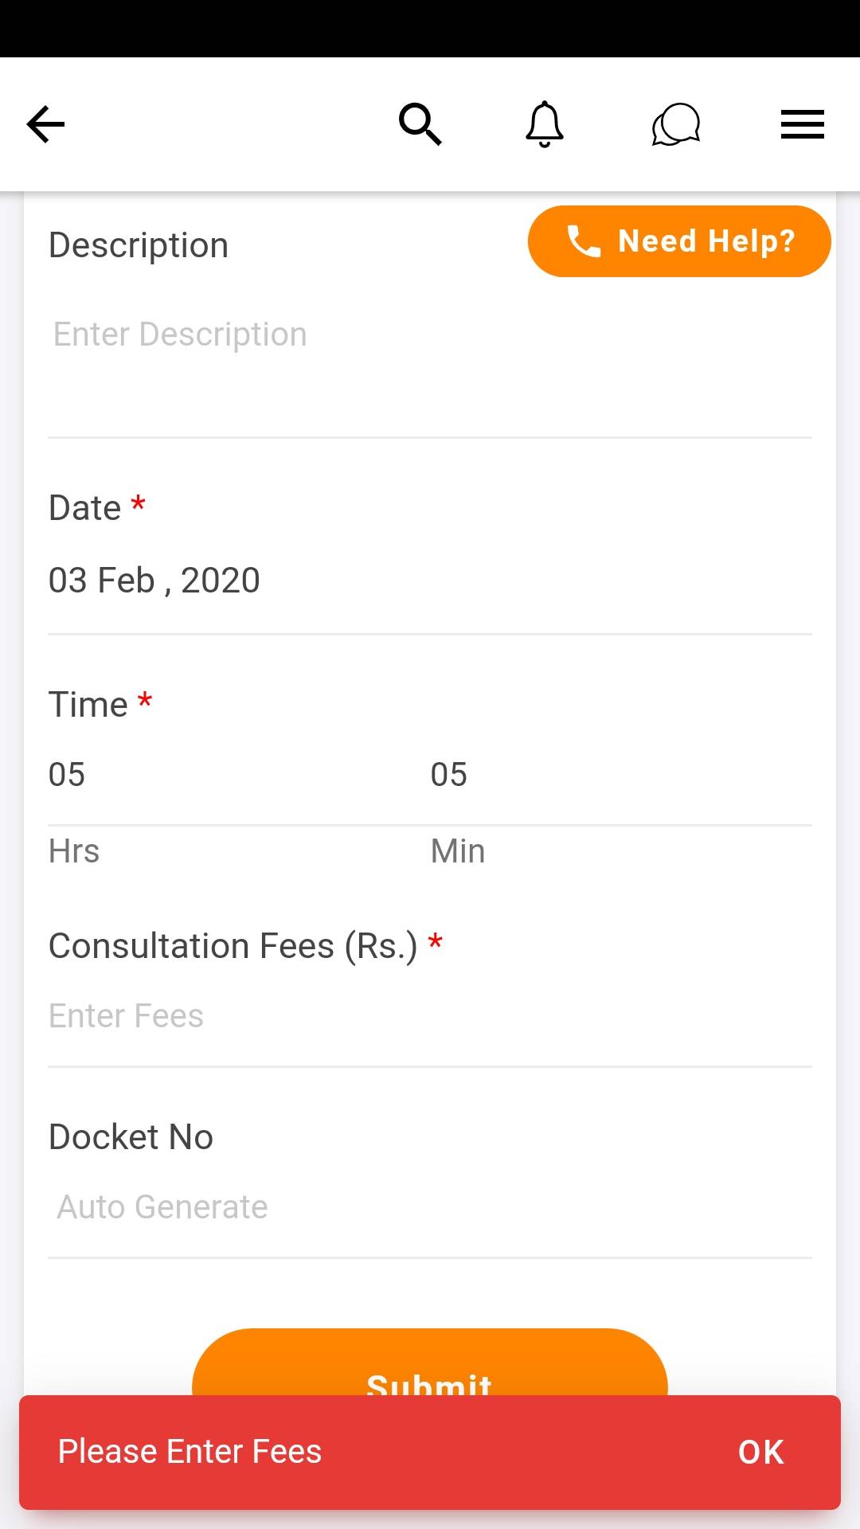
Task: Select the minutes value above Min
Action: coord(449,775)
